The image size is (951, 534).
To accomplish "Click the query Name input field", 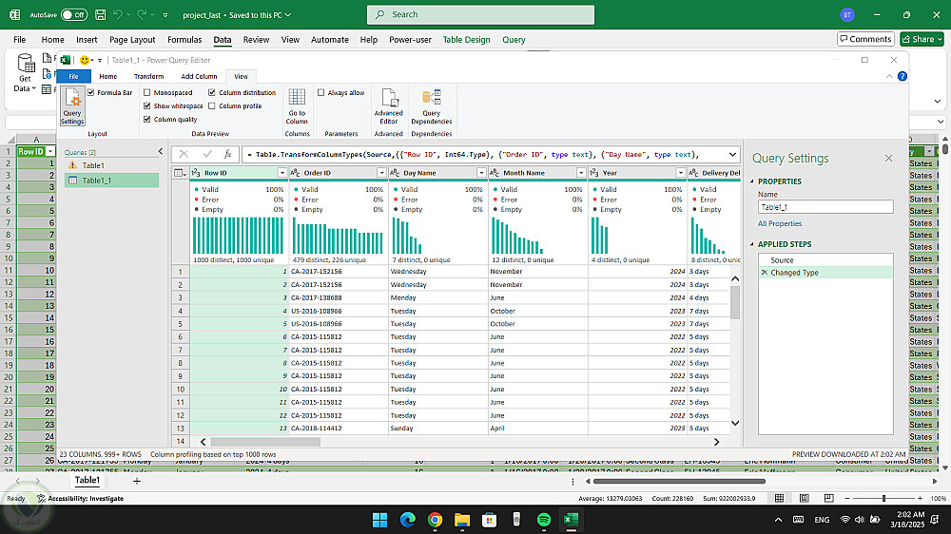I will click(x=825, y=206).
